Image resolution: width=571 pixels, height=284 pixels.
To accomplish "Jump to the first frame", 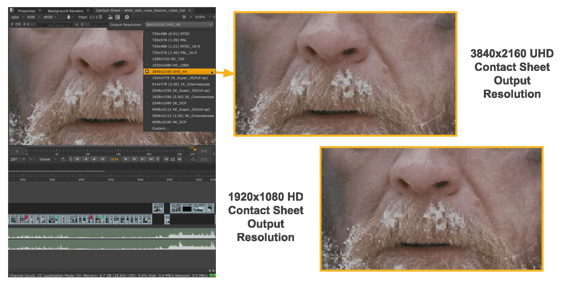I will coord(77,159).
